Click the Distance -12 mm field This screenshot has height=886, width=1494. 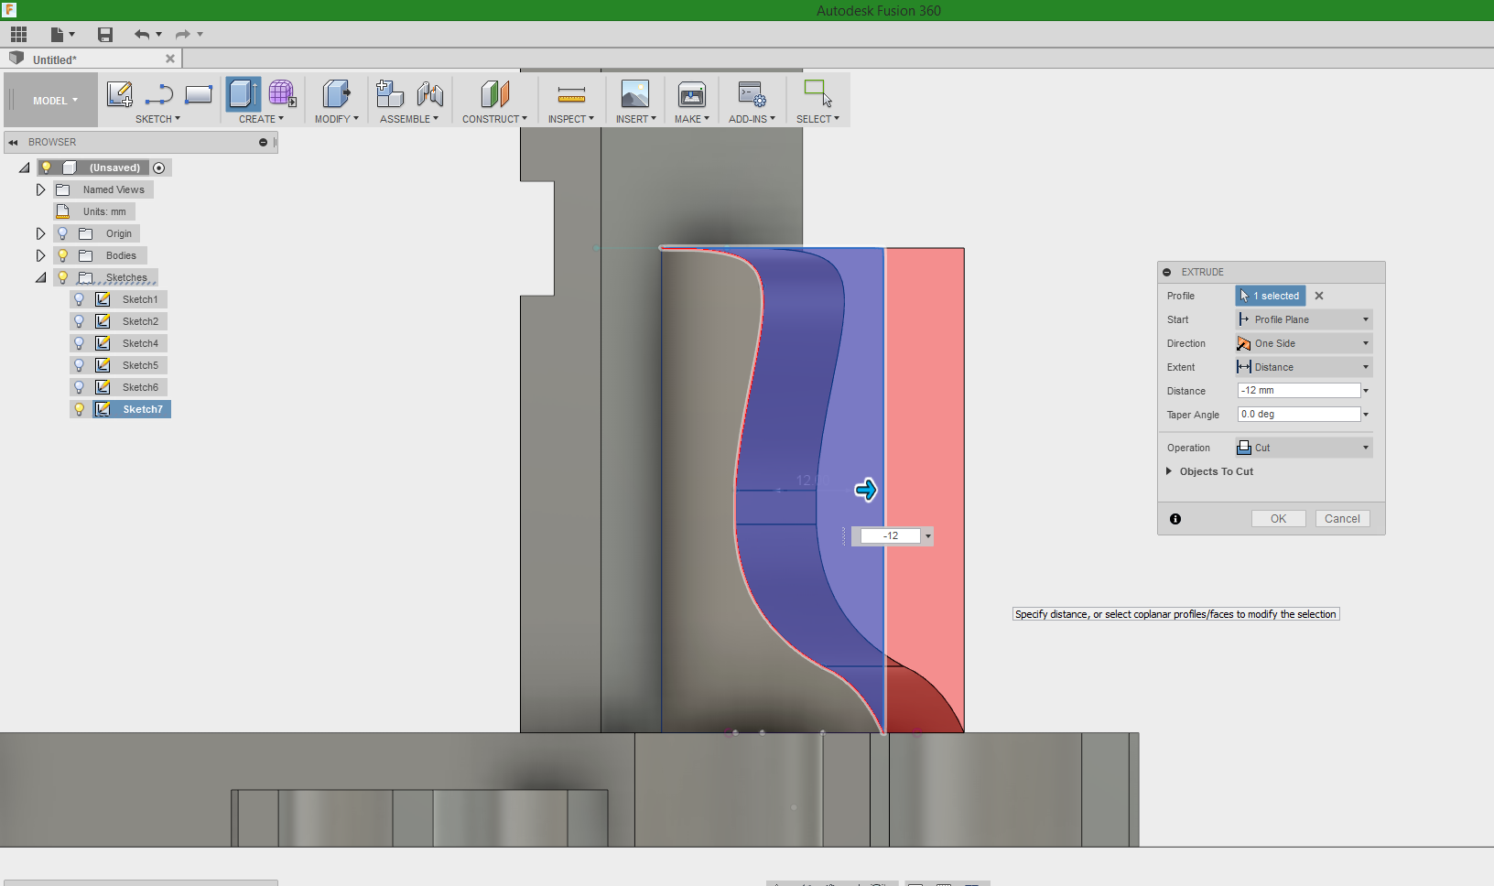1299,391
